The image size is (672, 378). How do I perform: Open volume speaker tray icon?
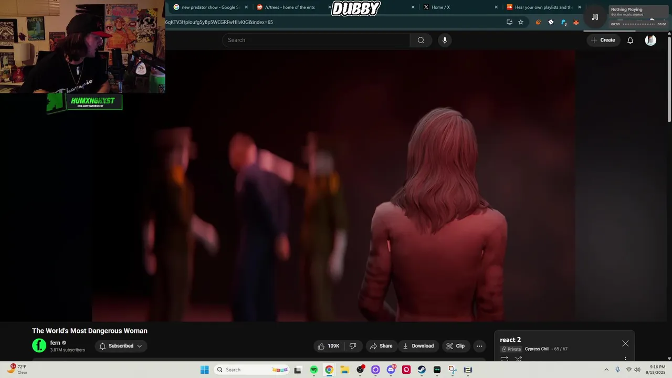pos(637,370)
